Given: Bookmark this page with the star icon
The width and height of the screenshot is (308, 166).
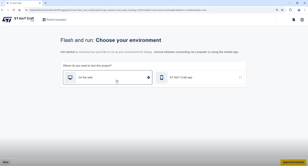Looking at the screenshot, I should 282,10.
